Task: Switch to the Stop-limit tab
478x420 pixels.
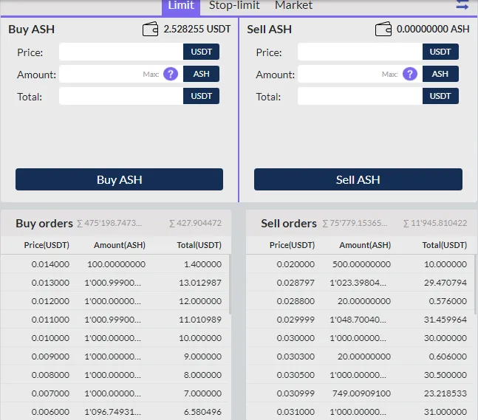Action: click(234, 5)
